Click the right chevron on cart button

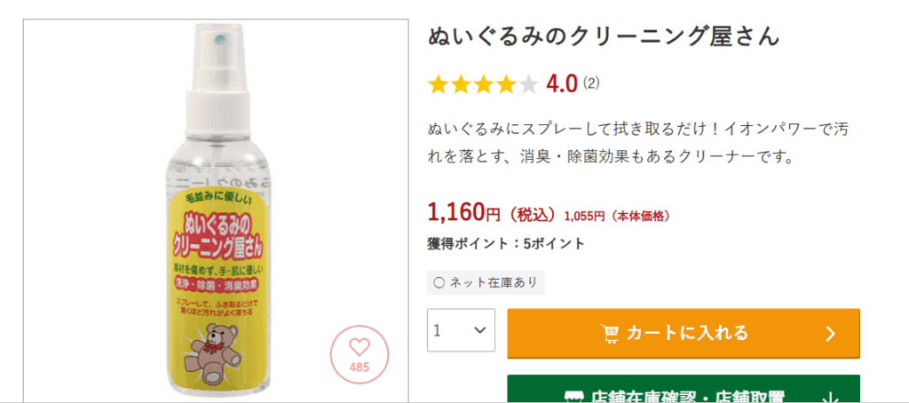(x=831, y=334)
